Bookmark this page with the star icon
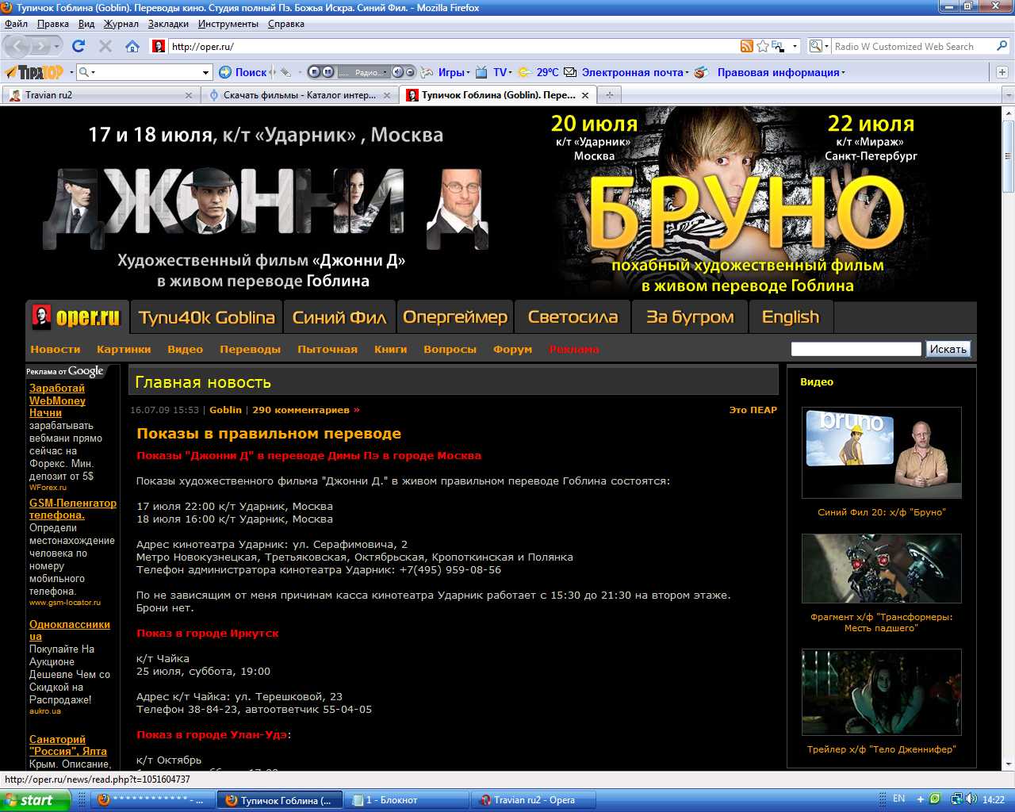Image resolution: width=1015 pixels, height=812 pixels. coord(762,46)
